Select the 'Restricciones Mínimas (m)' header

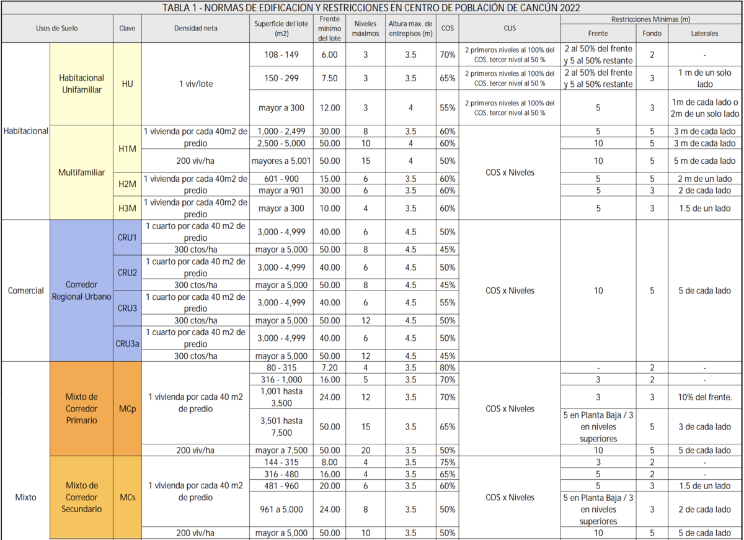click(651, 20)
